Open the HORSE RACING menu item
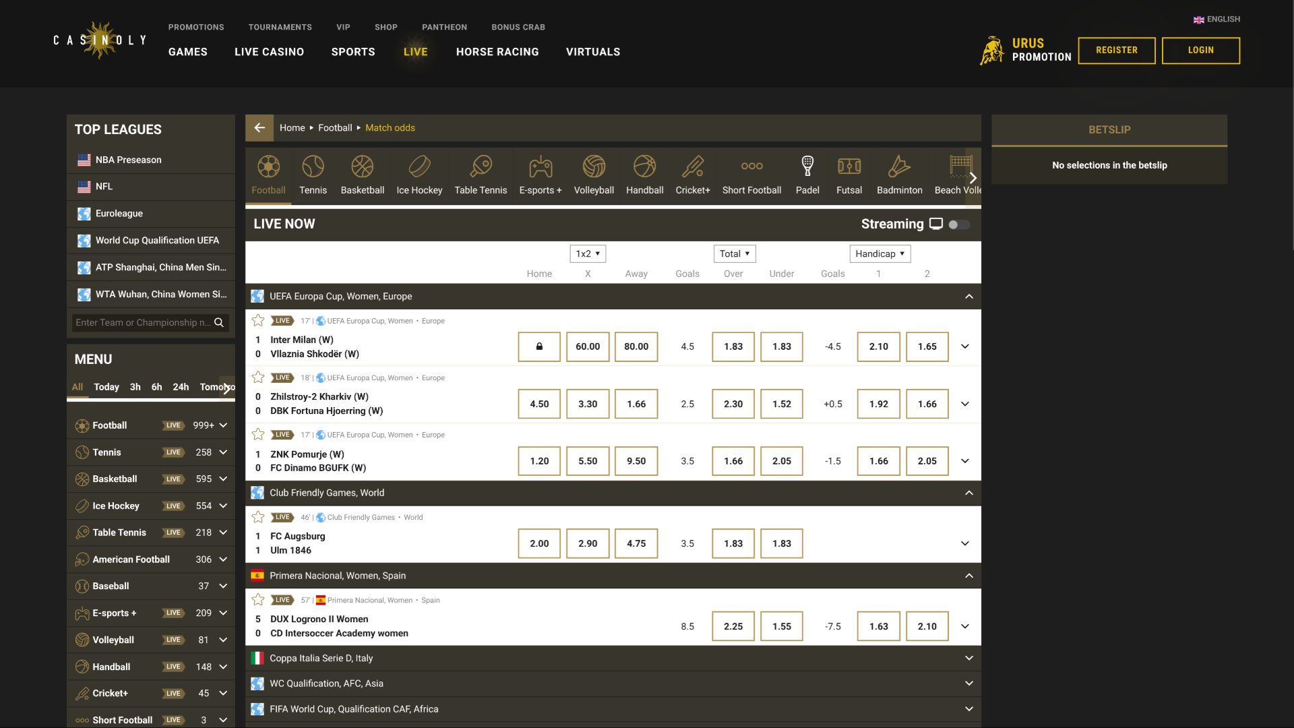 [x=497, y=51]
